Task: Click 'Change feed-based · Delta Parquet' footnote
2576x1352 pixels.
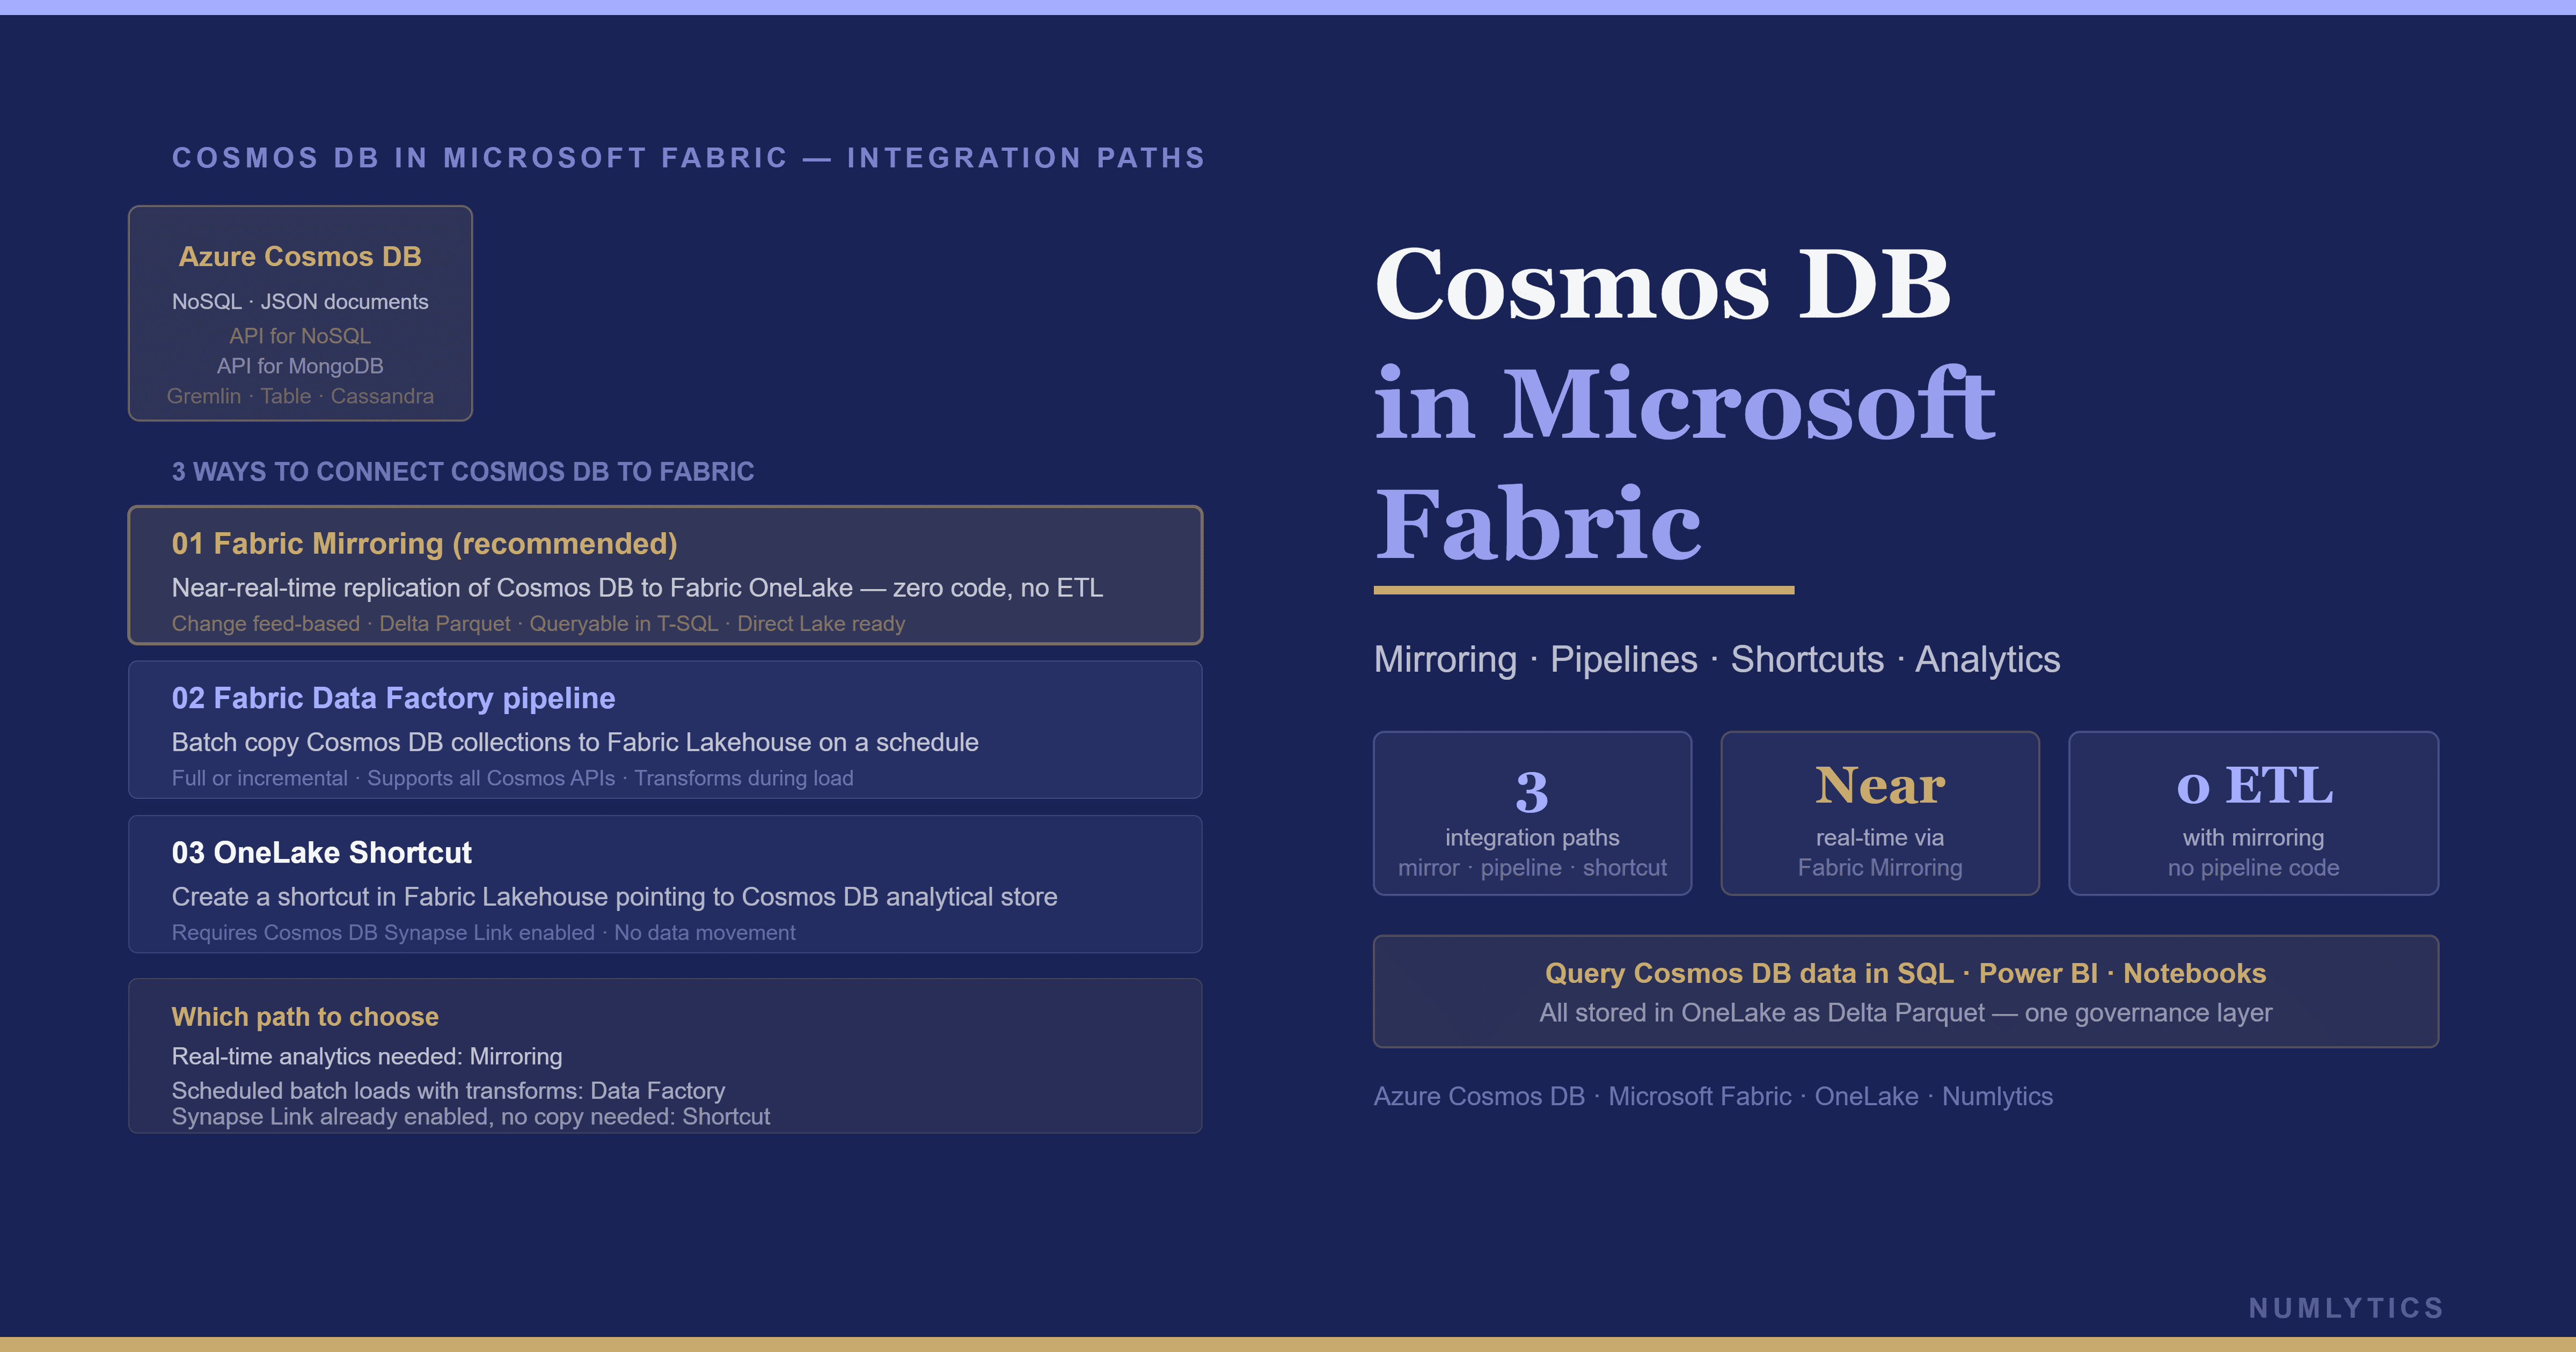Action: click(538, 624)
